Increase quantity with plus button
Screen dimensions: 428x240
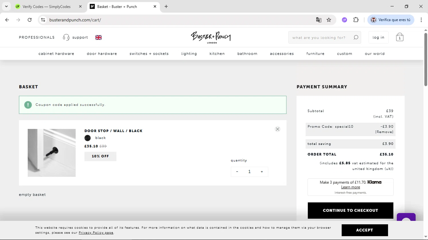coord(262,172)
